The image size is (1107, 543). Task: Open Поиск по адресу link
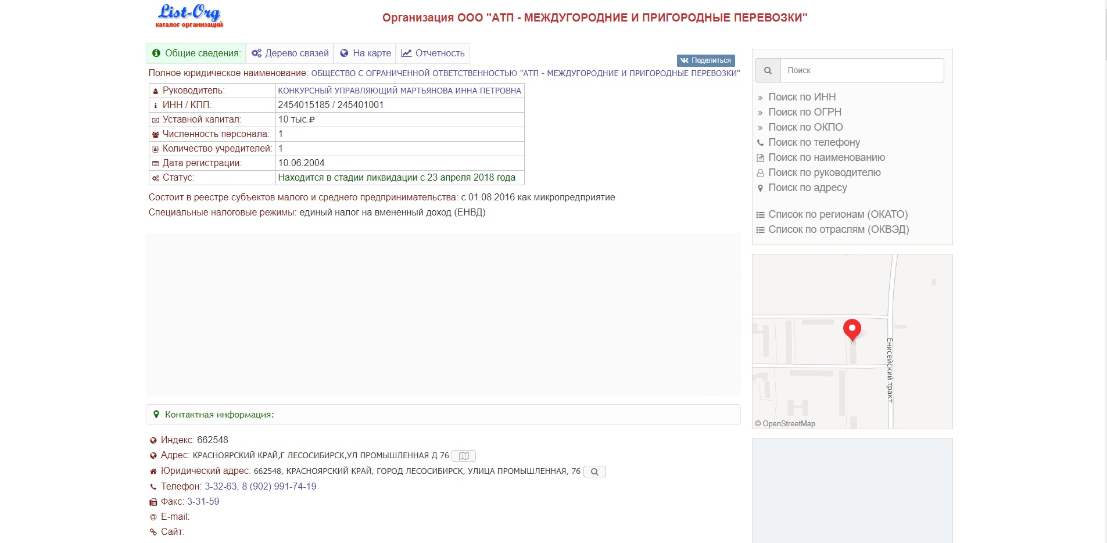coord(808,188)
